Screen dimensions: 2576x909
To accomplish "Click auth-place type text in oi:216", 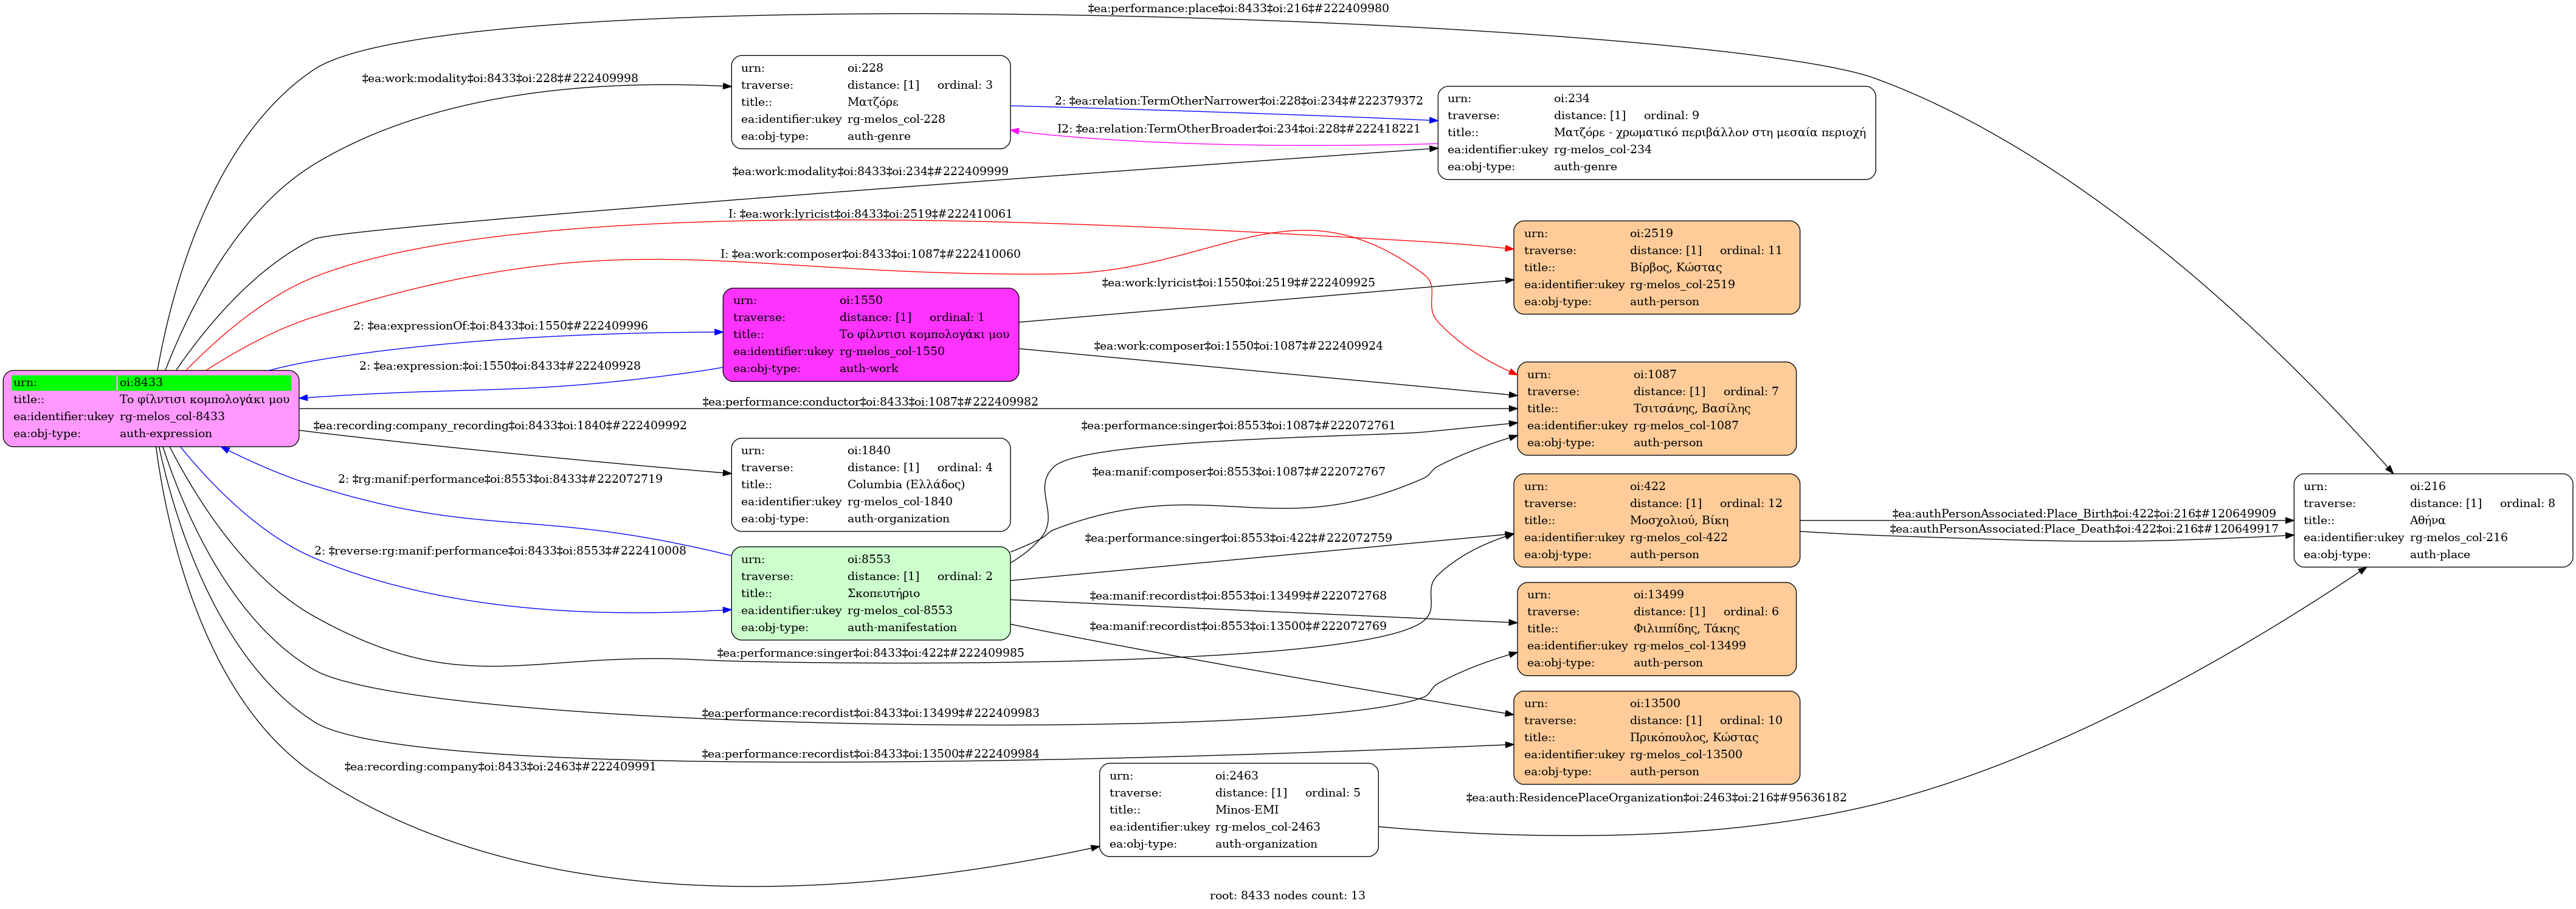I will 2440,555.
